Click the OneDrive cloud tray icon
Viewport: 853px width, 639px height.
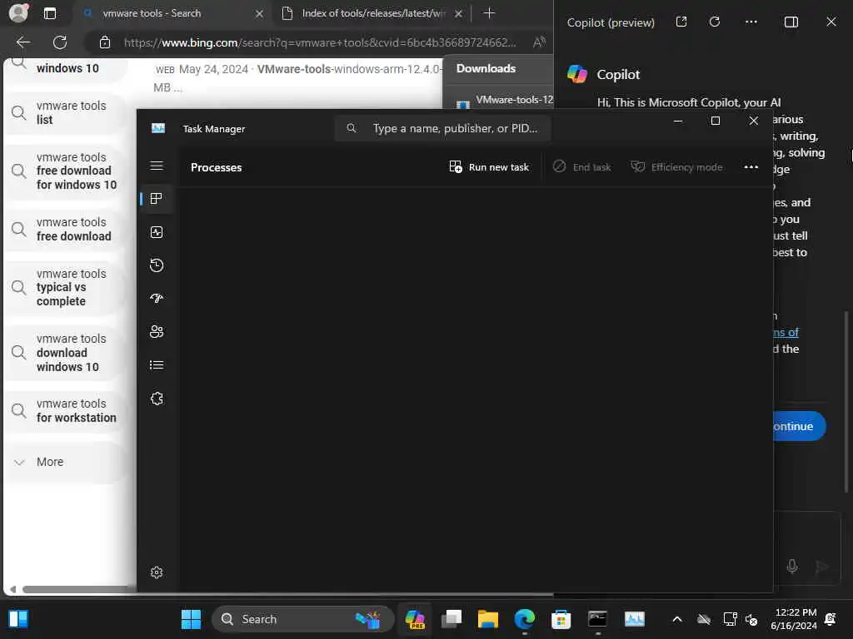[704, 619]
